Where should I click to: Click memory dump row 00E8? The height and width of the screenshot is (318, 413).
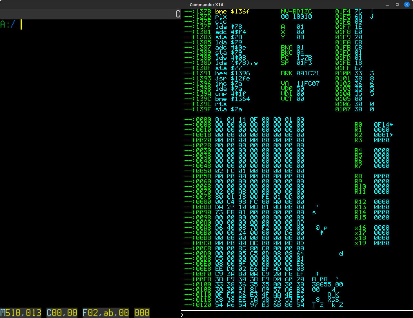(x=244, y=269)
